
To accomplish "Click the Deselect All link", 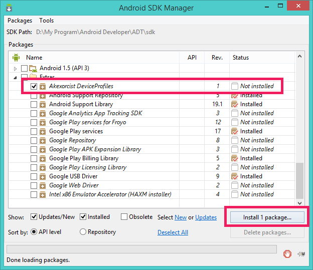I will (x=173, y=232).
